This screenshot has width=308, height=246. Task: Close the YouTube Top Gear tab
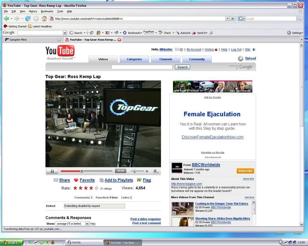(x=119, y=40)
